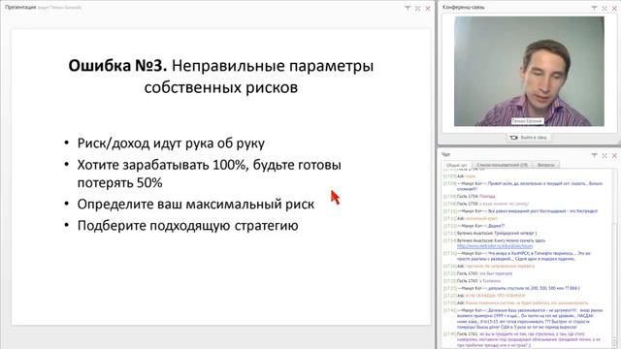This screenshot has width=621, height=349.
Task: Click the Презентация panel title
Action: [x=20, y=7]
